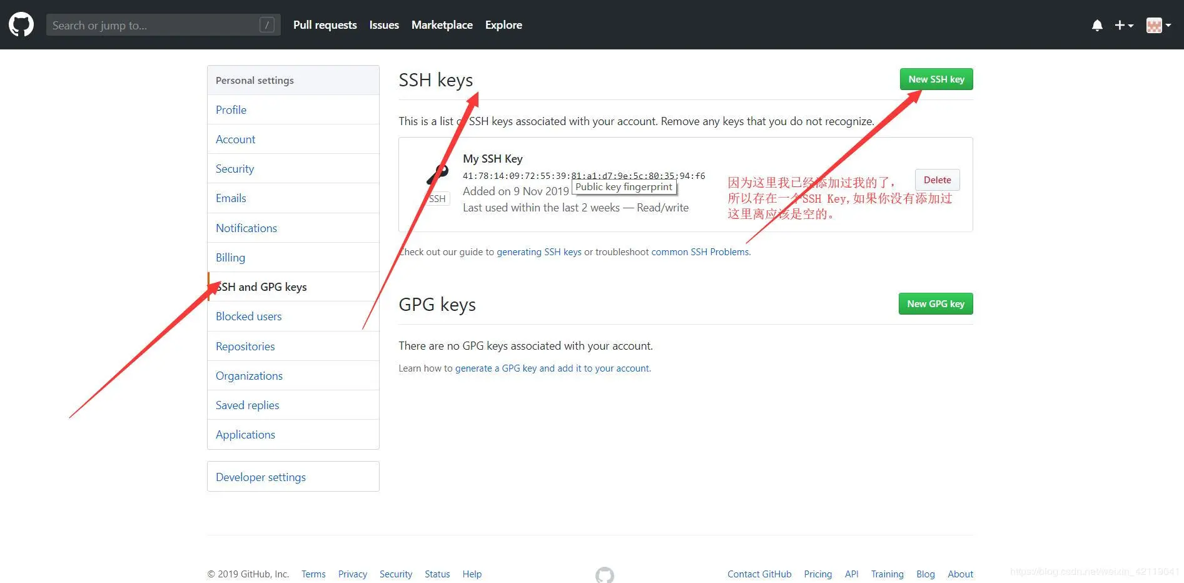
Task: Open Notifications settings in the sidebar
Action: point(293,228)
